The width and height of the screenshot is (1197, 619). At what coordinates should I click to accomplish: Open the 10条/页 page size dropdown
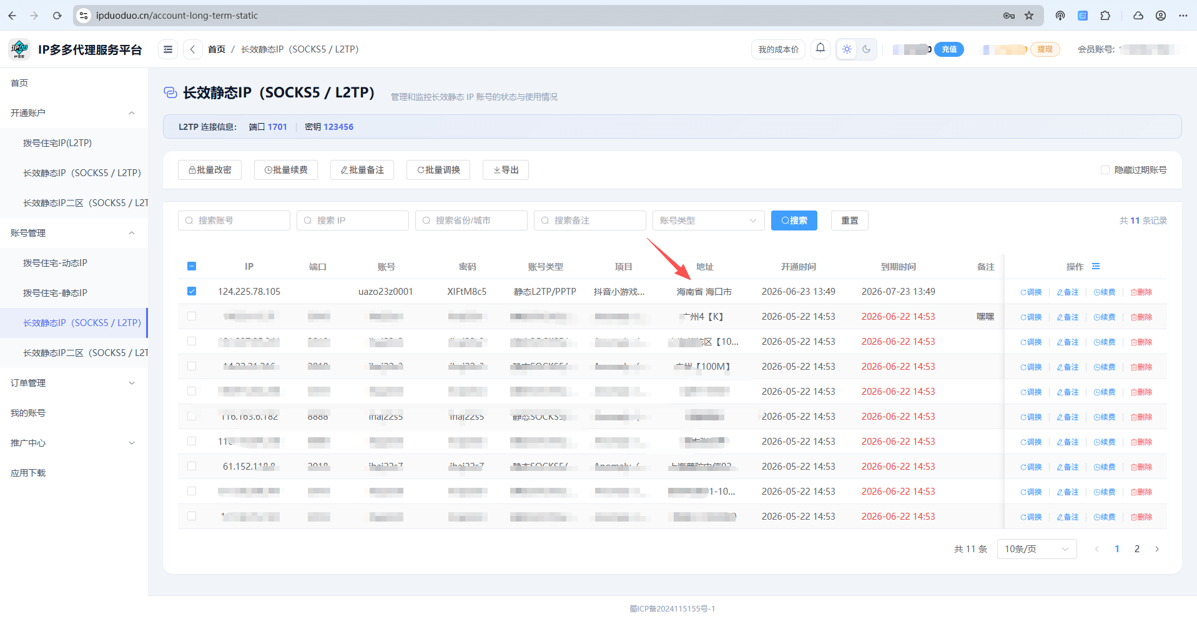pyautogui.click(x=1037, y=549)
